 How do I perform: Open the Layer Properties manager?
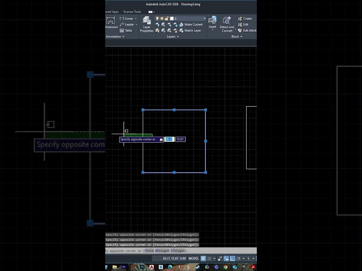pos(146,24)
